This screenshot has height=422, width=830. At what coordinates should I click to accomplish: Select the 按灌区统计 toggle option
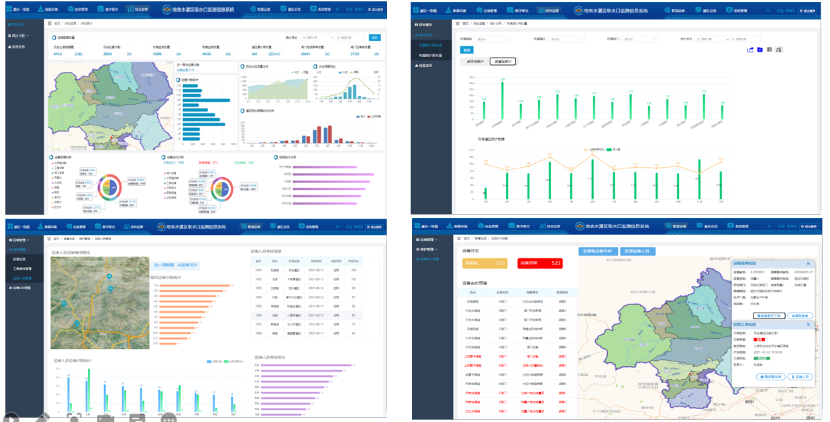[x=503, y=61]
